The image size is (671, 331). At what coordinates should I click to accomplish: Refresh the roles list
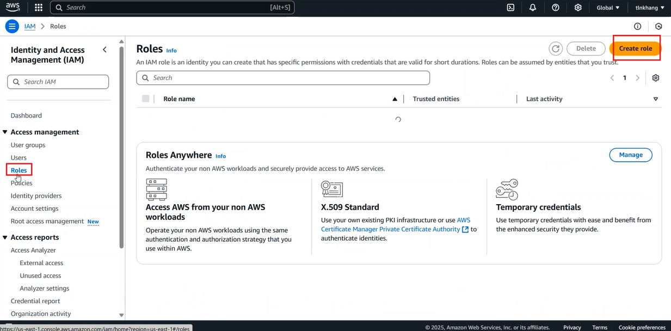[556, 48]
